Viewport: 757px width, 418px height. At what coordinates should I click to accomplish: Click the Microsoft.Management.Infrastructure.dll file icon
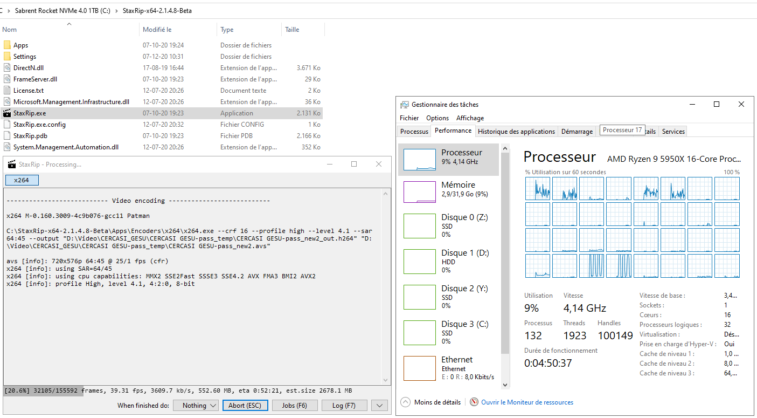pos(7,102)
